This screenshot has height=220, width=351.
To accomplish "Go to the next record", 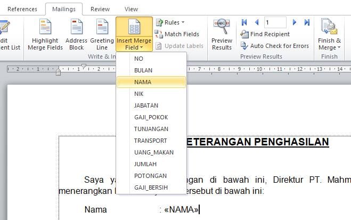I will [x=295, y=22].
